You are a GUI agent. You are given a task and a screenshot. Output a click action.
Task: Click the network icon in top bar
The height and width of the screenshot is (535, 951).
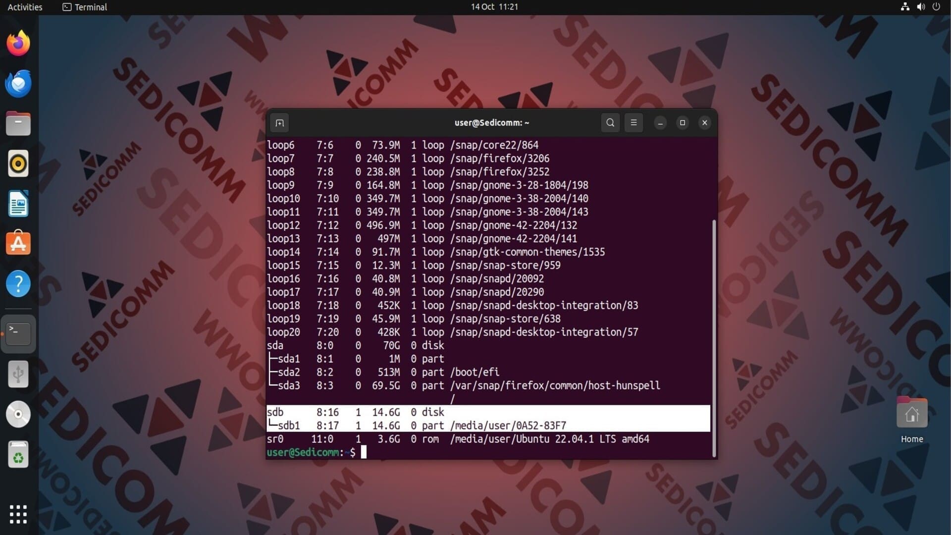(905, 7)
